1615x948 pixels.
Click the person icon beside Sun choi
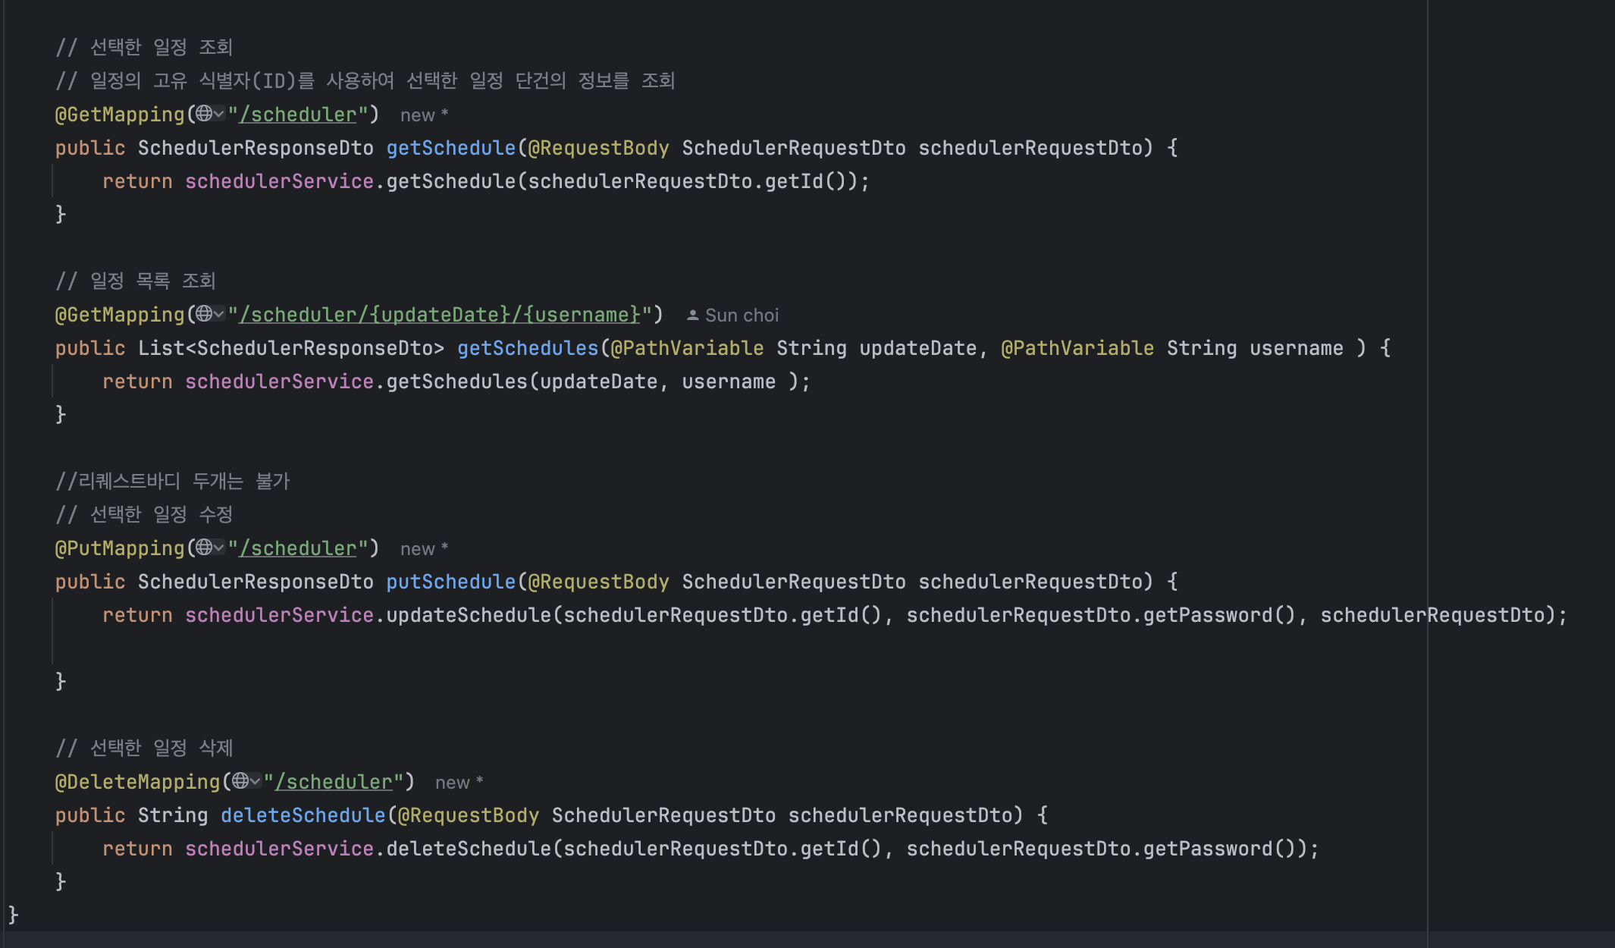[x=692, y=315]
